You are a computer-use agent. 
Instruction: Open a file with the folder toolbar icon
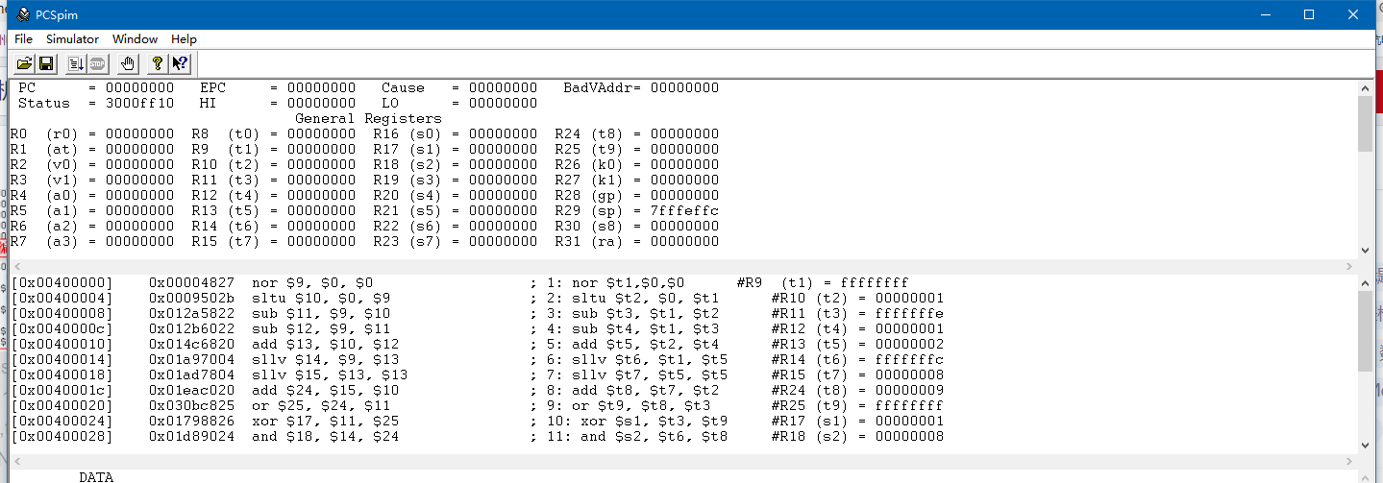click(x=24, y=63)
